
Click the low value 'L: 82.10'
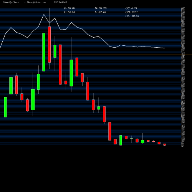[x=100, y=12]
